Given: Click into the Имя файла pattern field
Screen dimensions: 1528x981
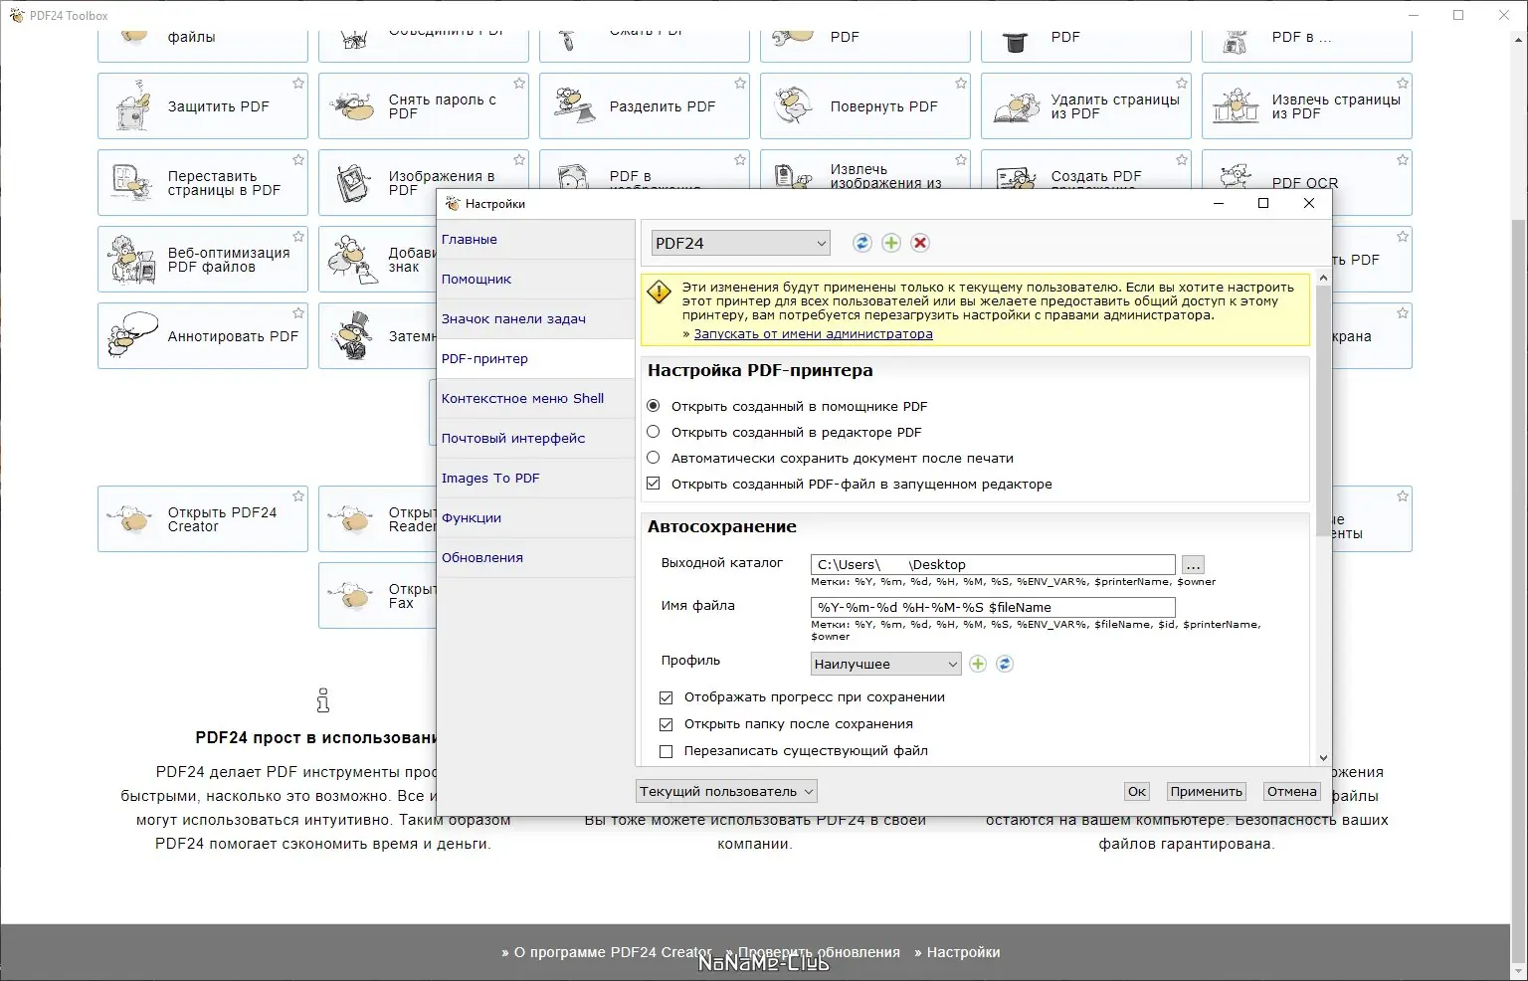Looking at the screenshot, I should pos(993,607).
